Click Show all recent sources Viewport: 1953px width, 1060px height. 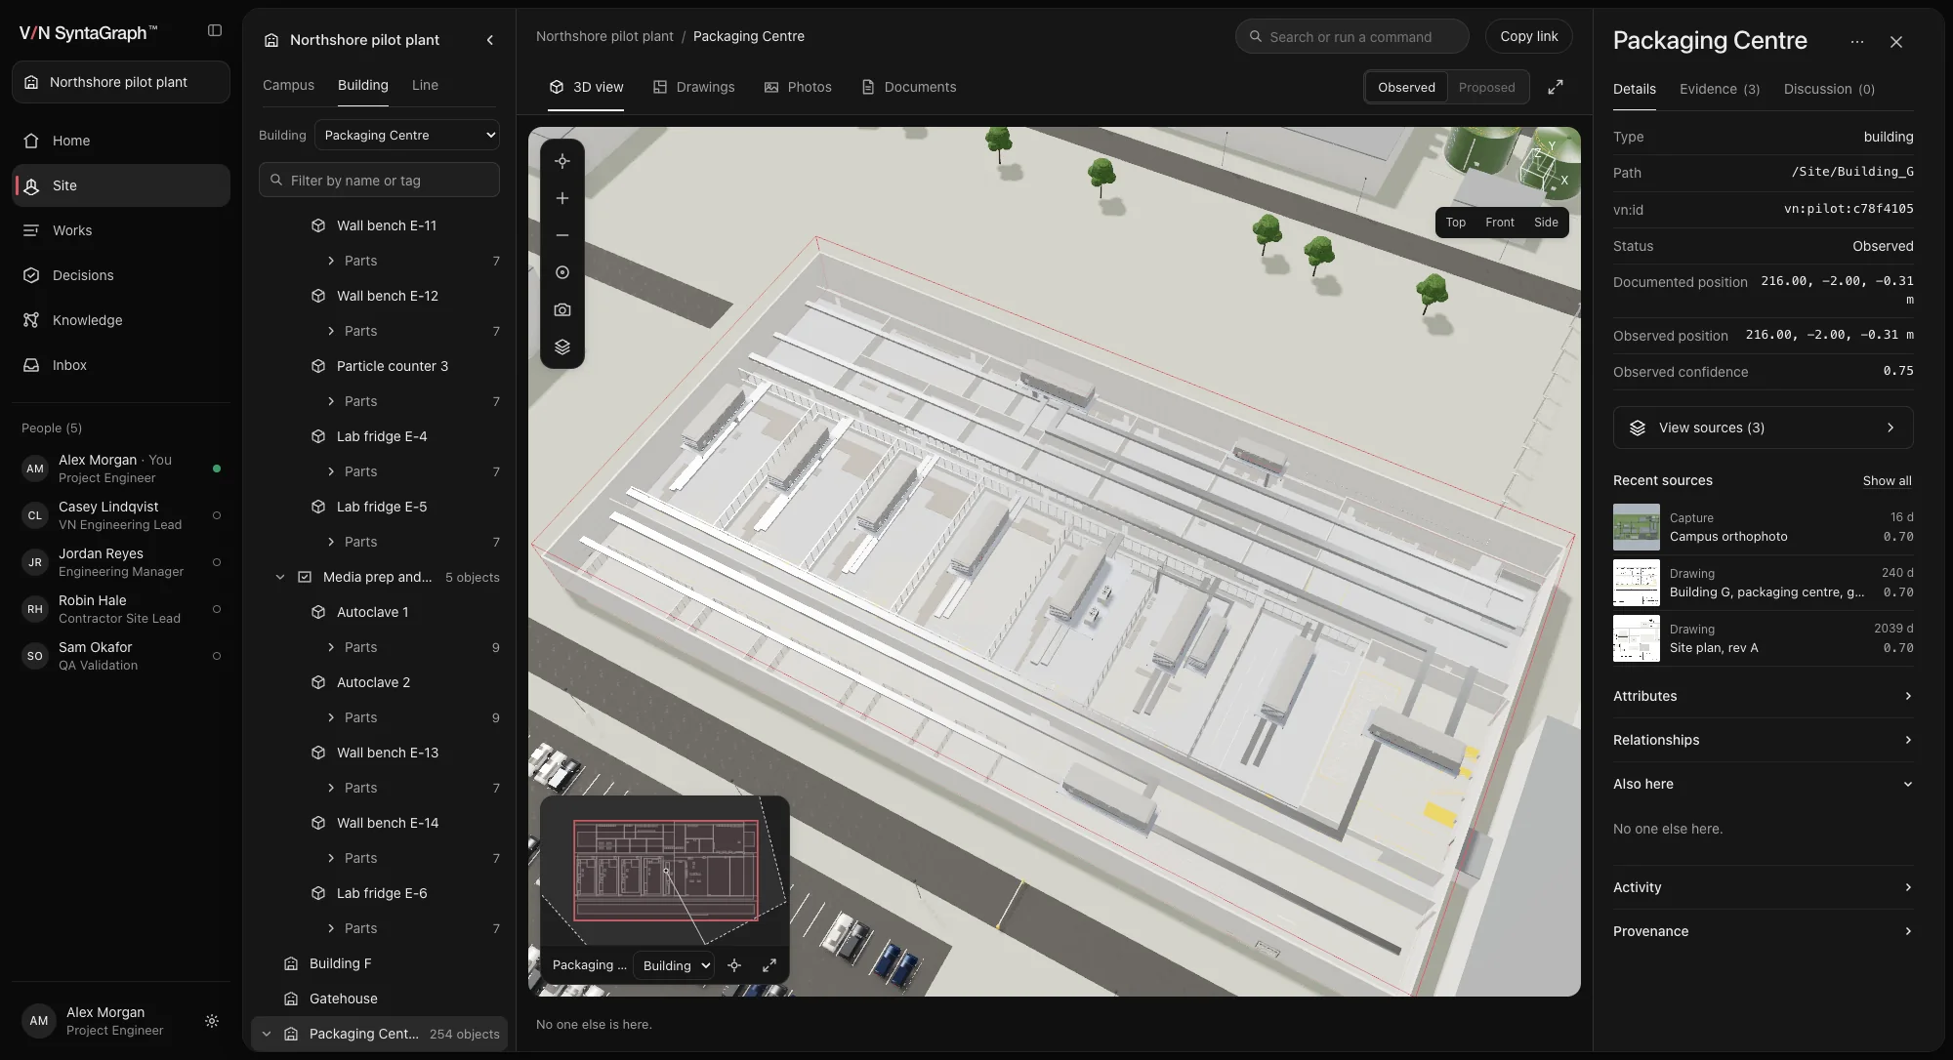1887,480
